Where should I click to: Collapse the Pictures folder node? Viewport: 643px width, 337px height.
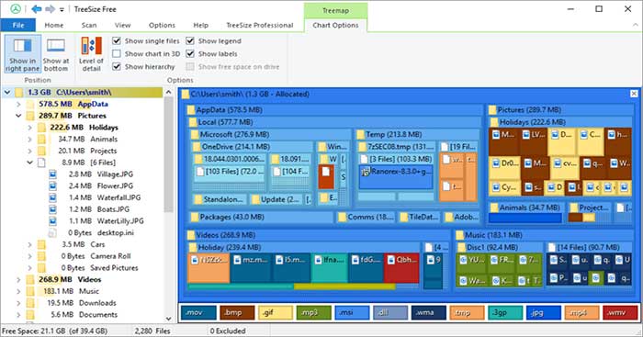coord(18,116)
